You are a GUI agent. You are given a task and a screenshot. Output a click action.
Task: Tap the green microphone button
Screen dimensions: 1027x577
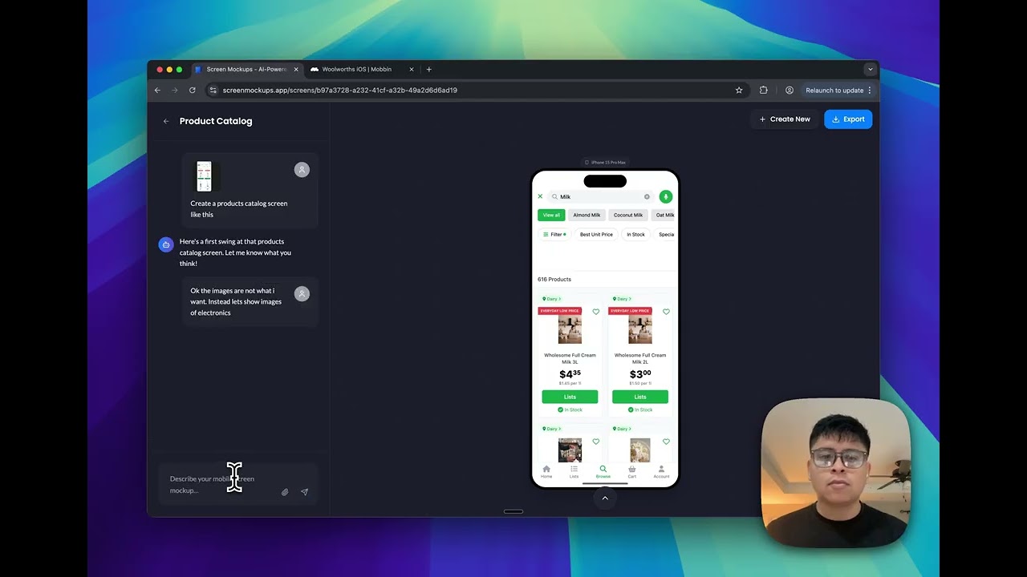click(x=665, y=196)
